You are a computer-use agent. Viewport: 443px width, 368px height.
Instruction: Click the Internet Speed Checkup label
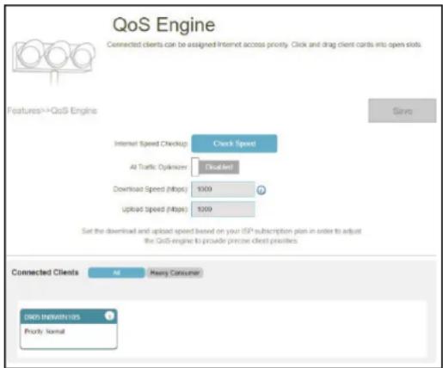tap(151, 144)
